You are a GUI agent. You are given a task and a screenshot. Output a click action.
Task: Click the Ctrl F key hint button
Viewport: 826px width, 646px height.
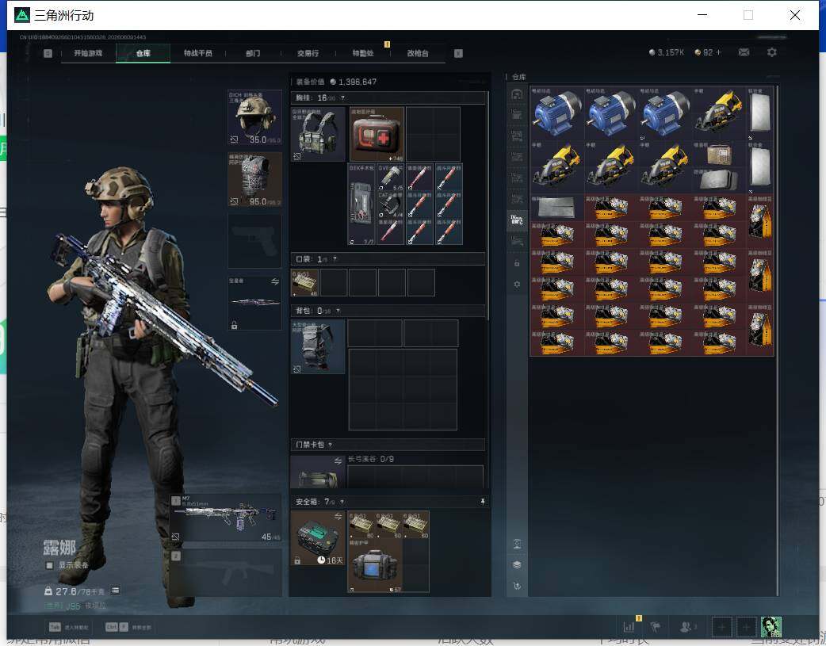[117, 627]
